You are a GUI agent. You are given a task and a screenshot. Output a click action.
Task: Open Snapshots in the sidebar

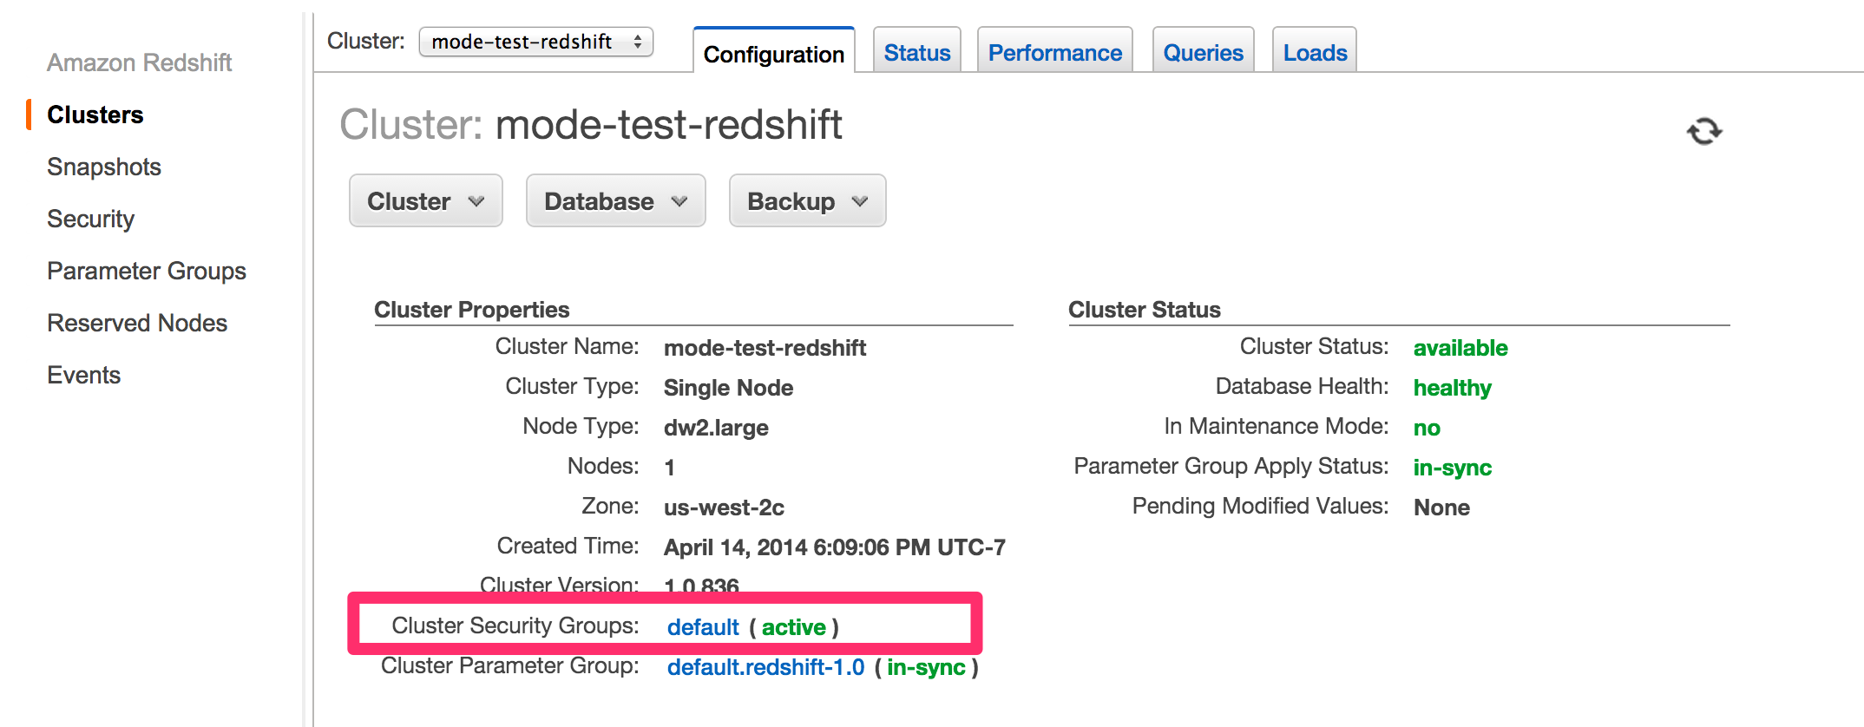pyautogui.click(x=104, y=167)
